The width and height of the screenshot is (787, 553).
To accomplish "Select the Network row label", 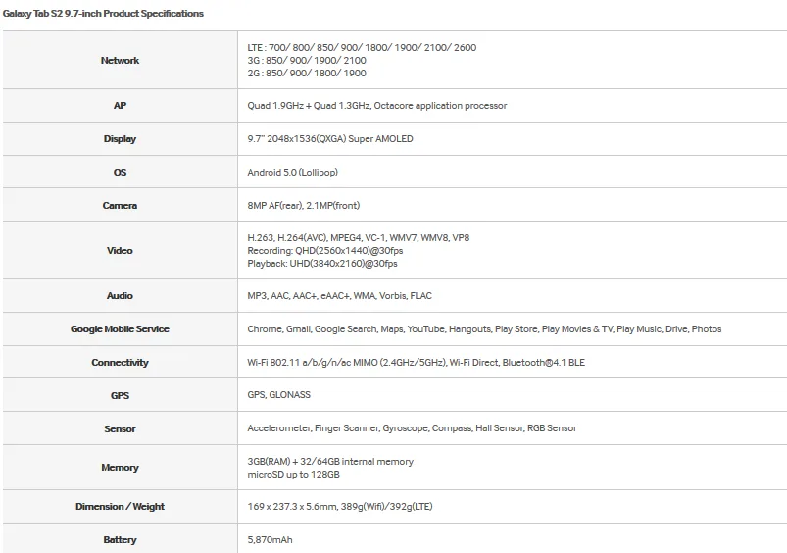I will tap(120, 60).
